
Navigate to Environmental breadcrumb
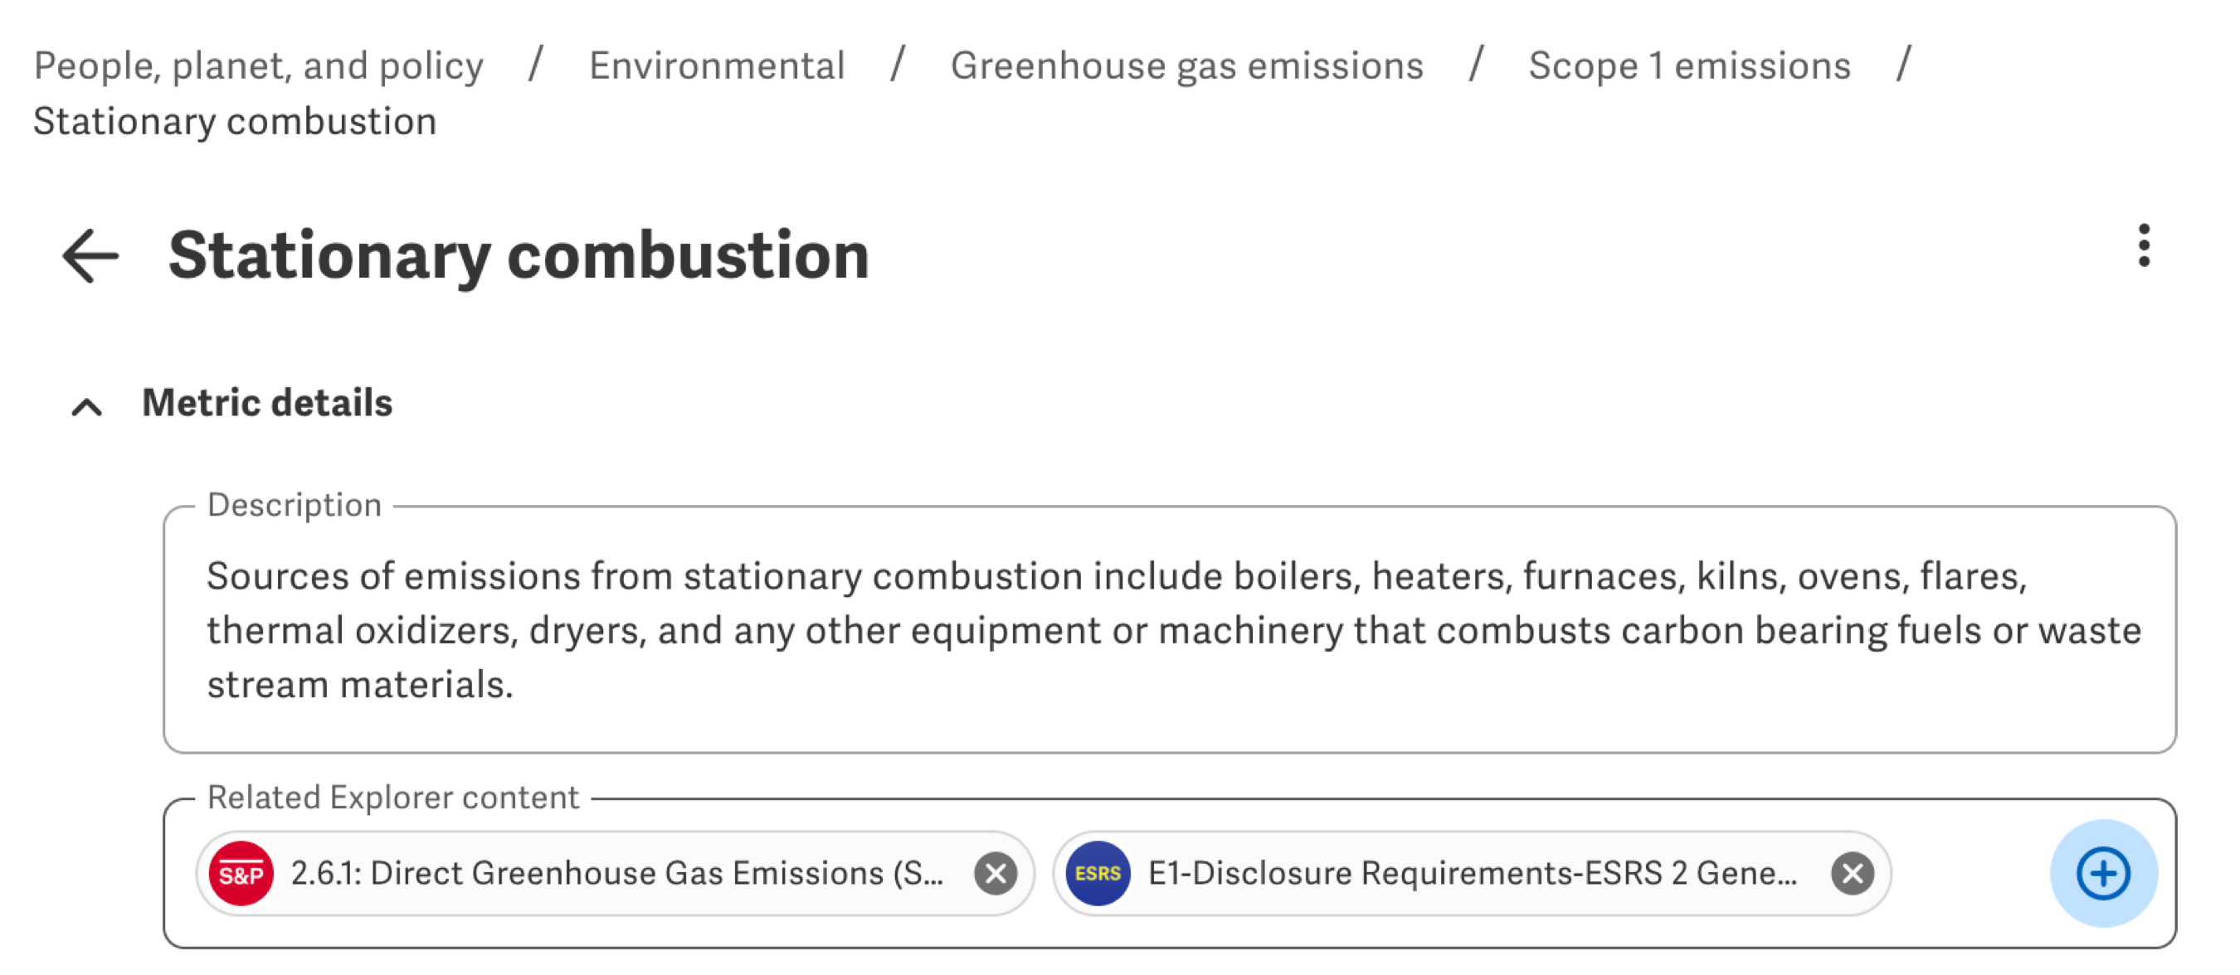(x=717, y=66)
